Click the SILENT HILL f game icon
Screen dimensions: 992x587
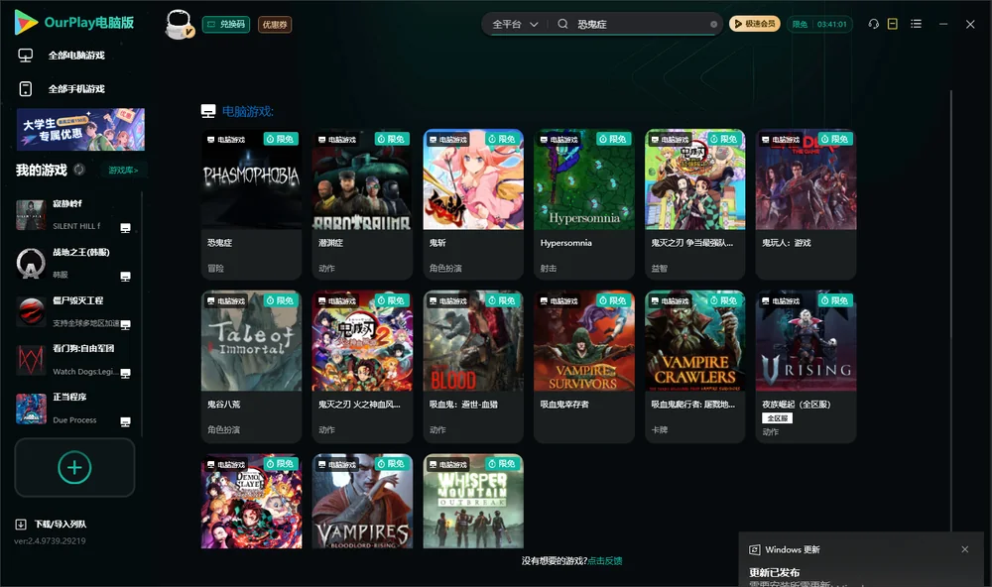(x=31, y=215)
